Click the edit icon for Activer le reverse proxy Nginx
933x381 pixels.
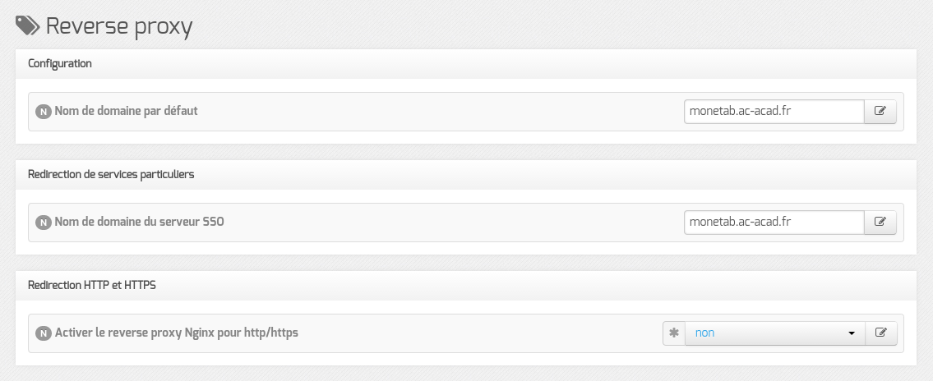pos(880,333)
